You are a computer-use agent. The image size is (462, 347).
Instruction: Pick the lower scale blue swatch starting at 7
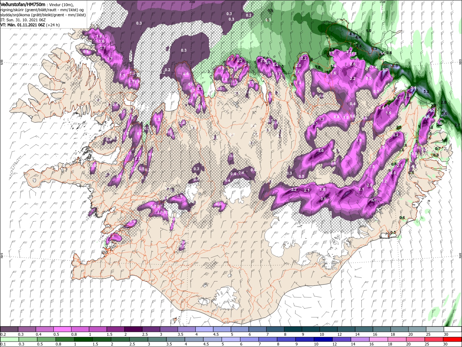coord(268,339)
